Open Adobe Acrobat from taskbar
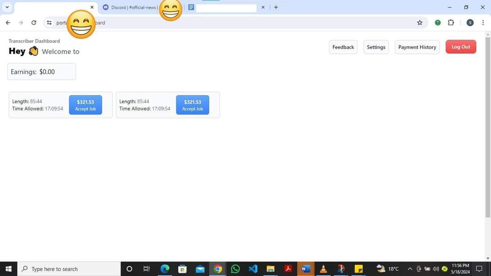Viewport: 491px width, 276px height. (288, 269)
